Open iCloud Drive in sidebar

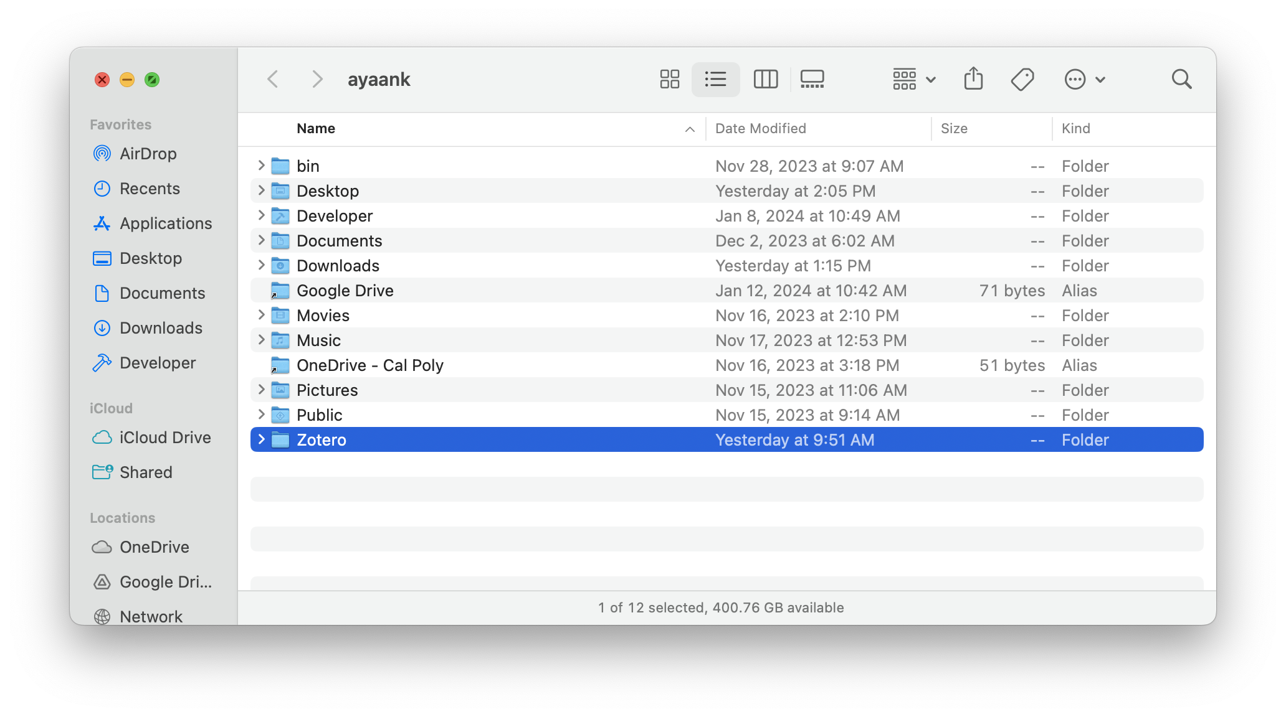tap(164, 438)
